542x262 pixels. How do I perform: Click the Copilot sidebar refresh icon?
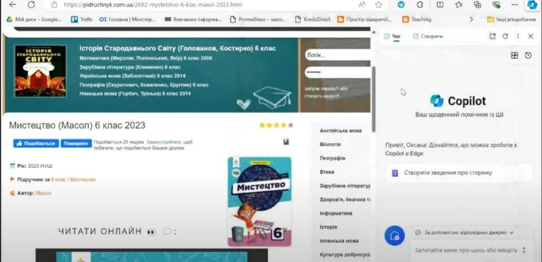click(x=505, y=36)
